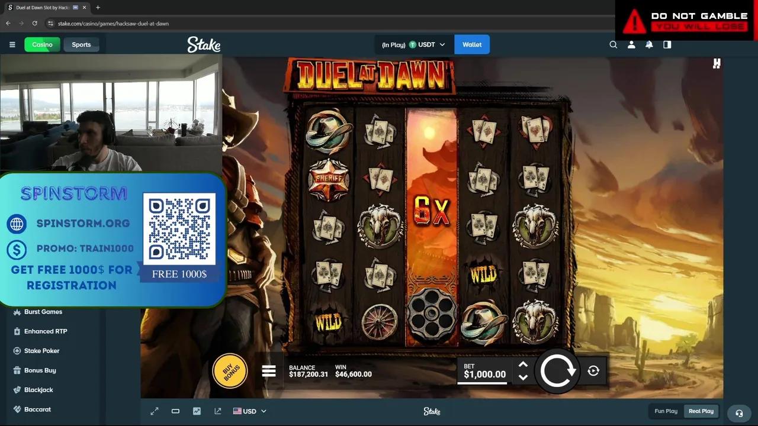Open live support headset
Screen dimensions: 758x426
[x=739, y=413]
